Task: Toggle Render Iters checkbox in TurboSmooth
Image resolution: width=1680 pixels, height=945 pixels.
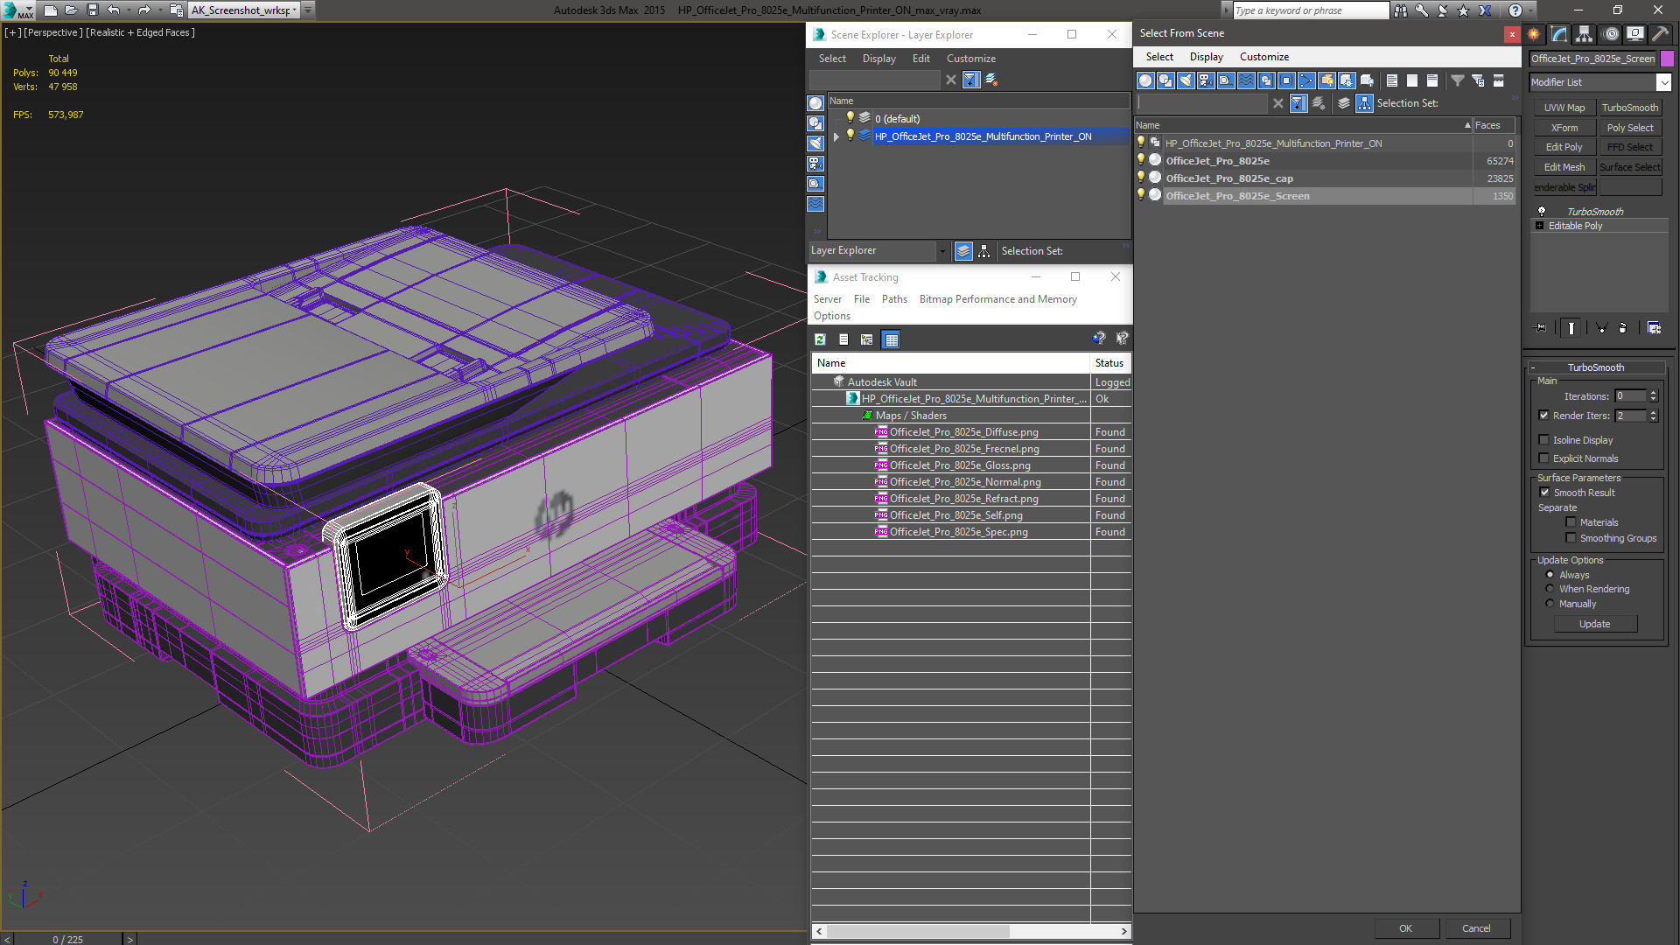Action: coord(1544,416)
